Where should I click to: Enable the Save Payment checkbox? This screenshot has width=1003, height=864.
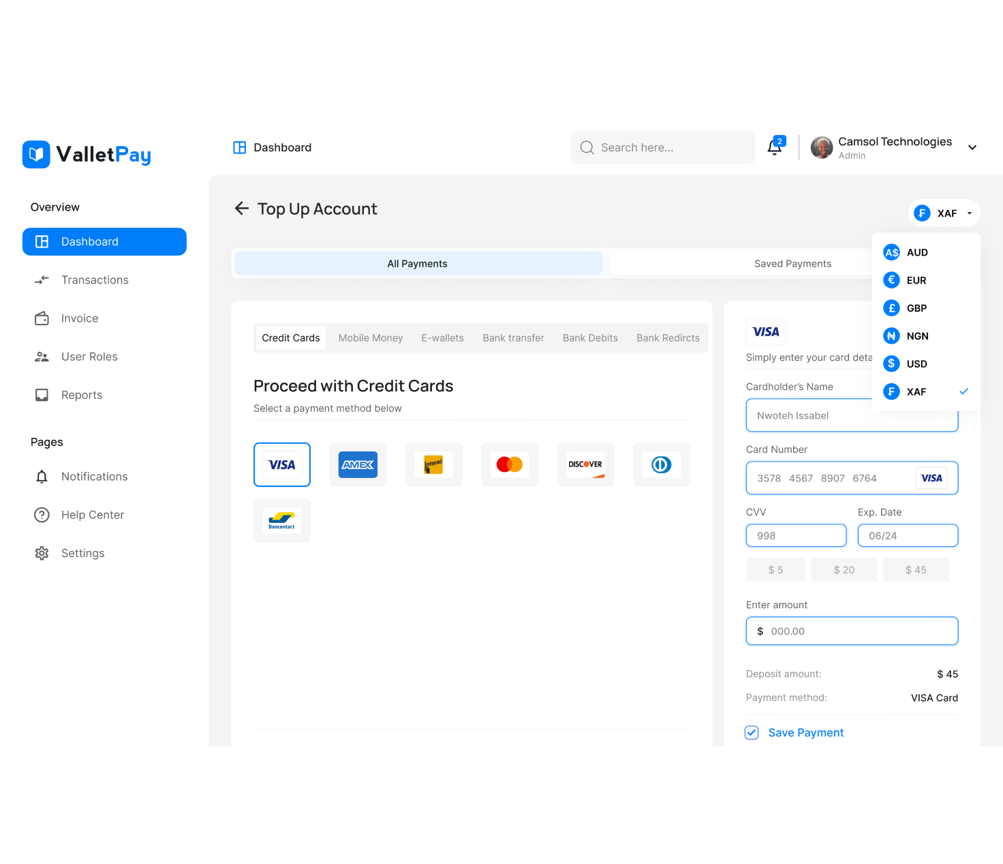751,732
